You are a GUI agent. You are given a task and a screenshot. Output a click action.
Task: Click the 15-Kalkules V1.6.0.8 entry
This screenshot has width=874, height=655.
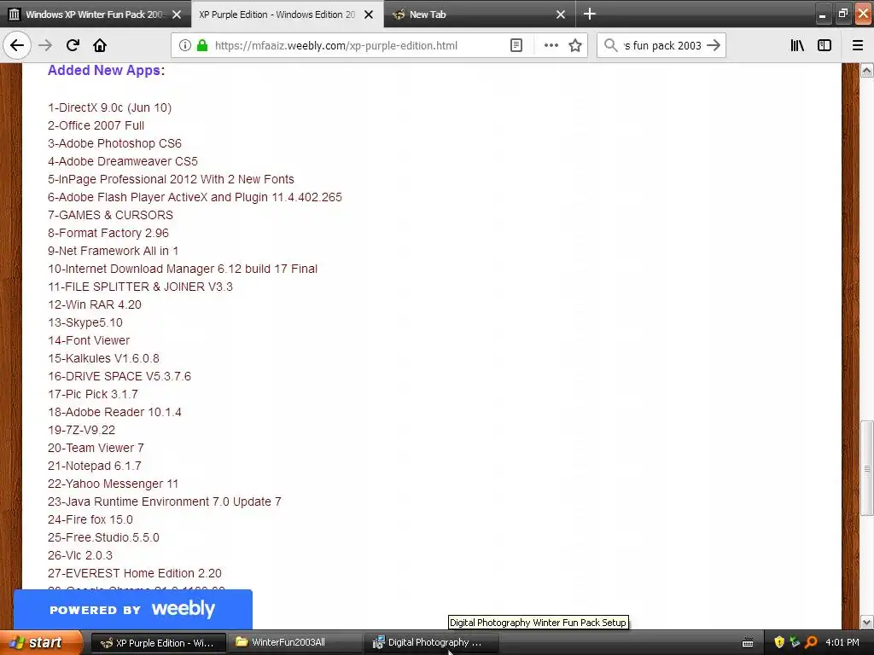(103, 358)
